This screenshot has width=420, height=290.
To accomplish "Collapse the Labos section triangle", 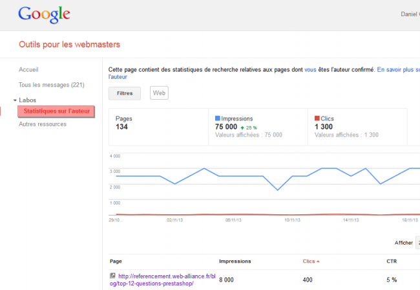I will 14,100.
